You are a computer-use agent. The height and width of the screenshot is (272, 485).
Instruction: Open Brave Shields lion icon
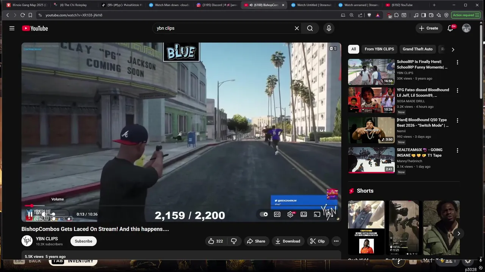tap(369, 15)
